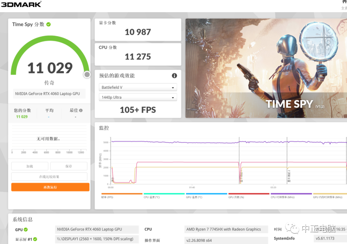The image size is (347, 244).
Task: Click the 在线比较结果 button
Action: (x=49, y=177)
